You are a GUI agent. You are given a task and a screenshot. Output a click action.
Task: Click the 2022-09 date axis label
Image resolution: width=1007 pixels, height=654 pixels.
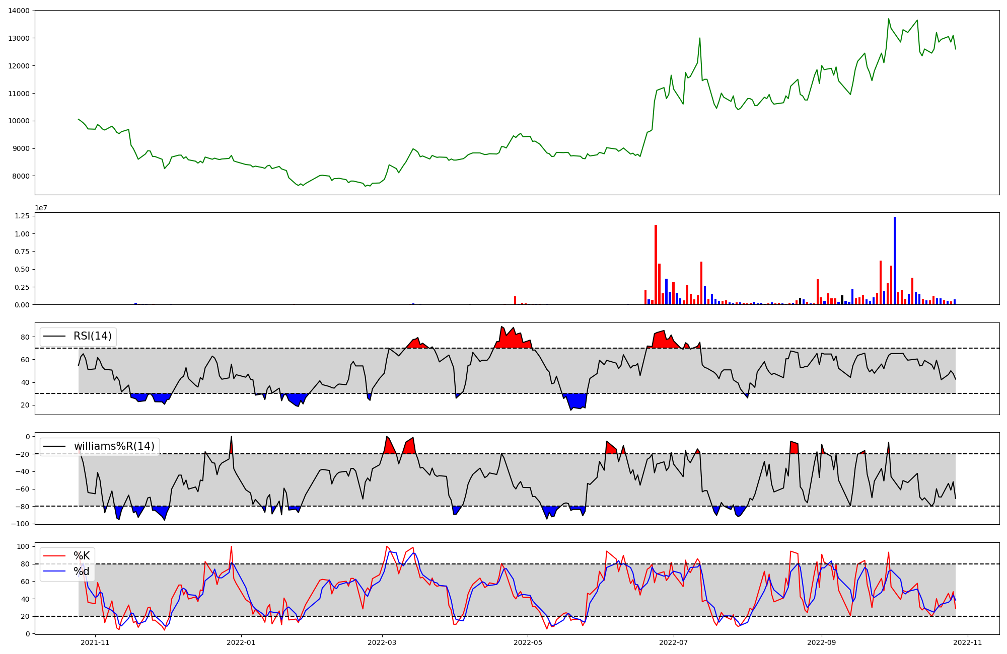click(822, 642)
